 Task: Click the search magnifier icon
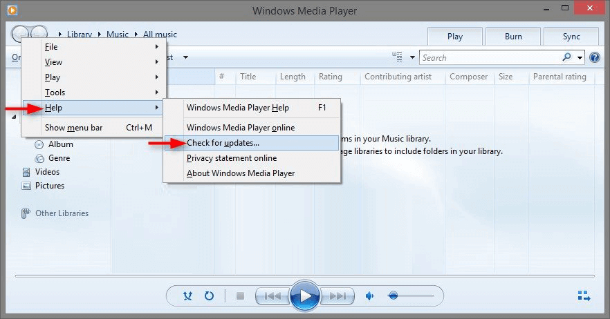(567, 57)
